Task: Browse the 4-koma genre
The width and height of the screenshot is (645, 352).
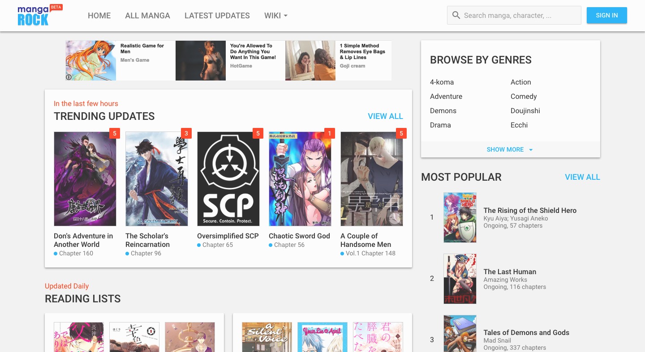Action: (x=442, y=82)
